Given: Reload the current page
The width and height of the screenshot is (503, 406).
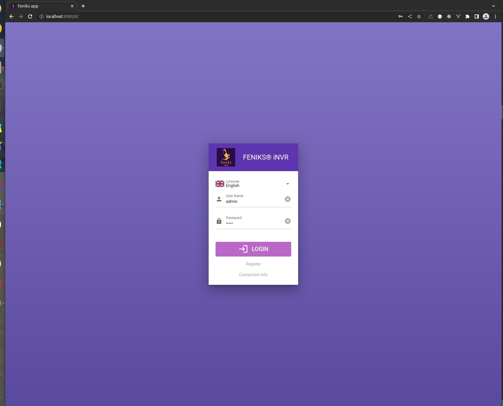Looking at the screenshot, I should (x=30, y=16).
